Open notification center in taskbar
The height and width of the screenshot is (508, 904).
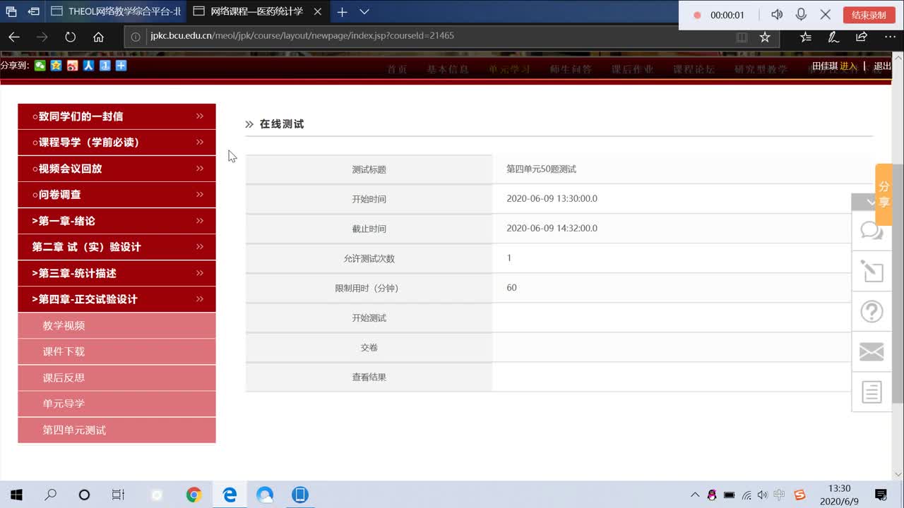click(x=881, y=495)
